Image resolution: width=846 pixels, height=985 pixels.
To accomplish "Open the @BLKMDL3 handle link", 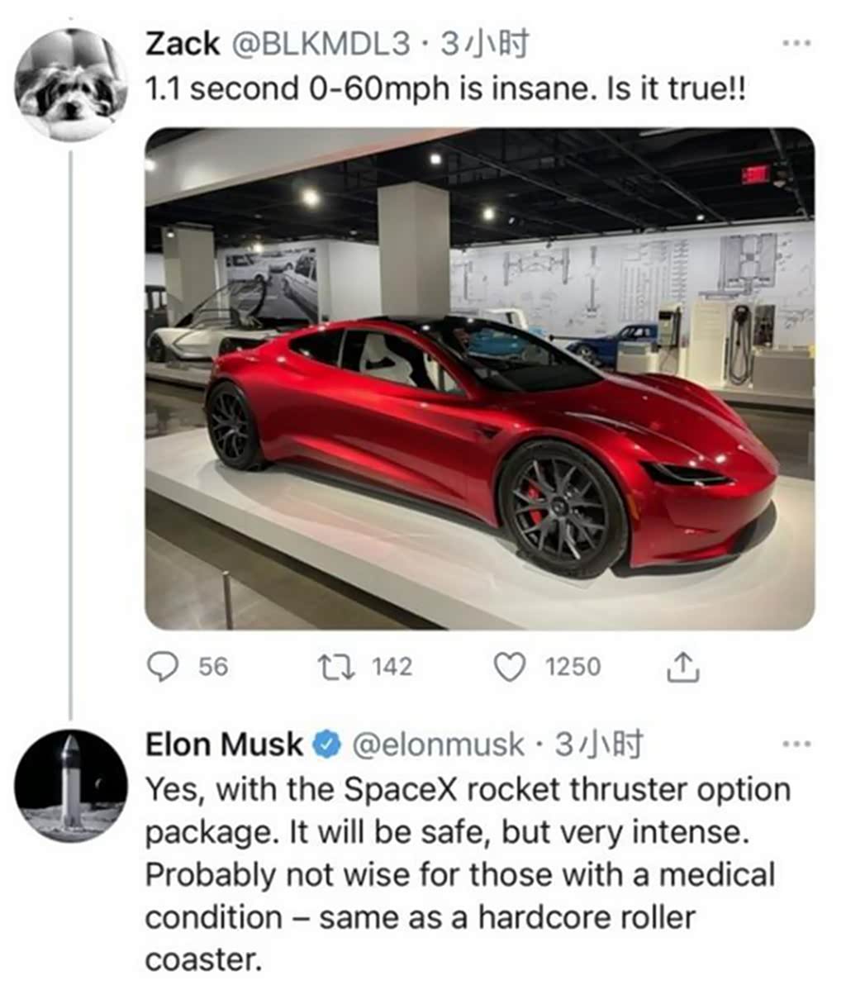I will [x=321, y=45].
